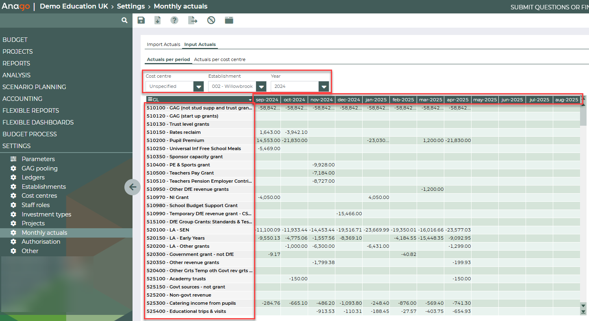The height and width of the screenshot is (321, 589).
Task: Click the hamburger icon in GL header
Action: 150,100
